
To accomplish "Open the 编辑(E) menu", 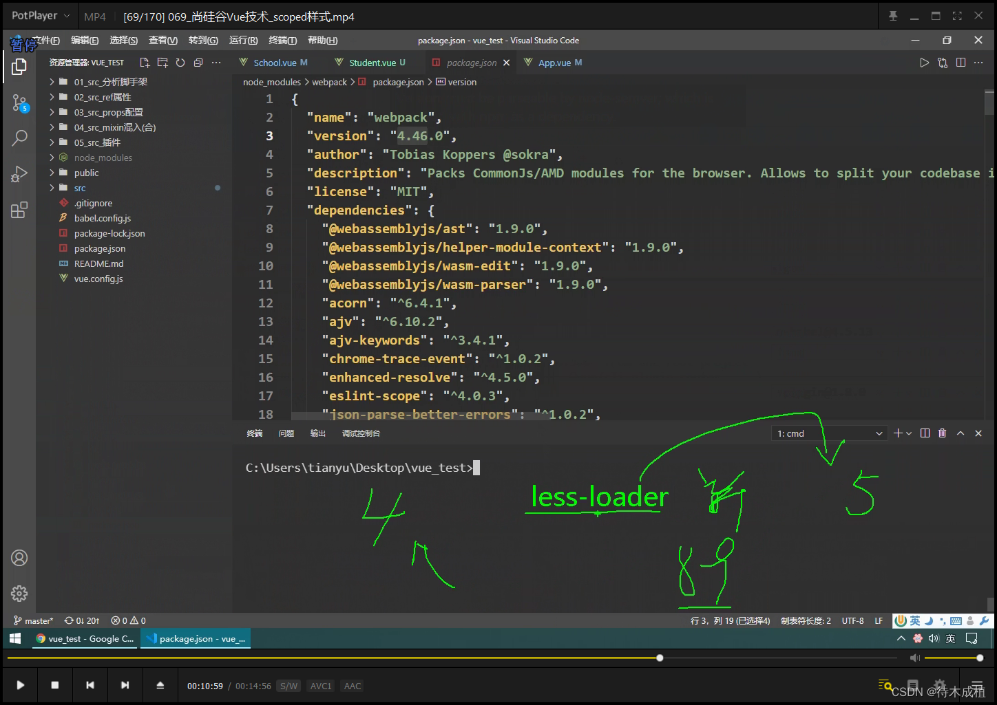I will [85, 41].
